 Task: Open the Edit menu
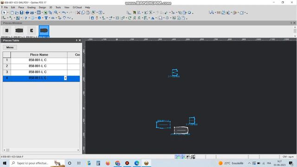(x=13, y=7)
